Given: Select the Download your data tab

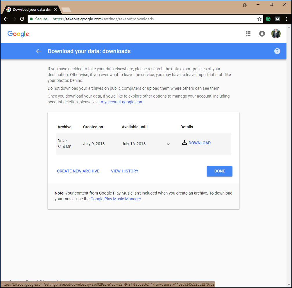Looking at the screenshot, I should [x=32, y=10].
